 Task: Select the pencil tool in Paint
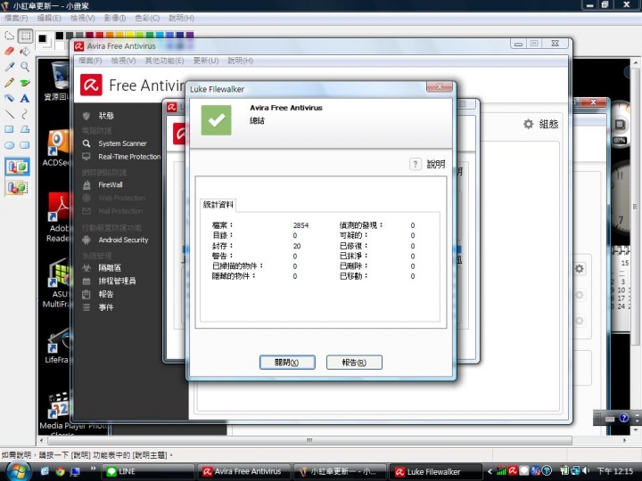[x=9, y=82]
